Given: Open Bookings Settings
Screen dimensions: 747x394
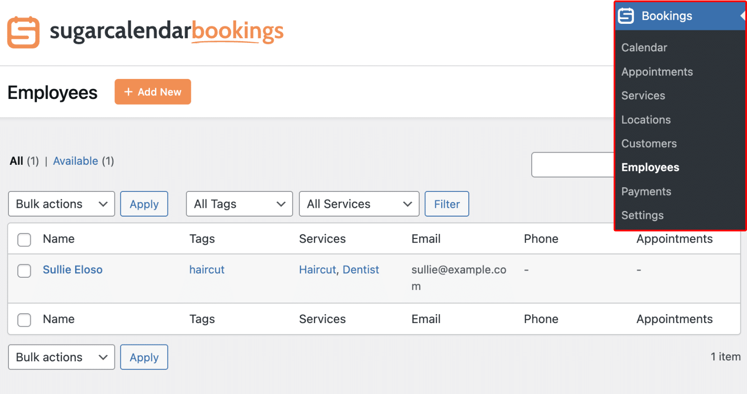Looking at the screenshot, I should 642,215.
